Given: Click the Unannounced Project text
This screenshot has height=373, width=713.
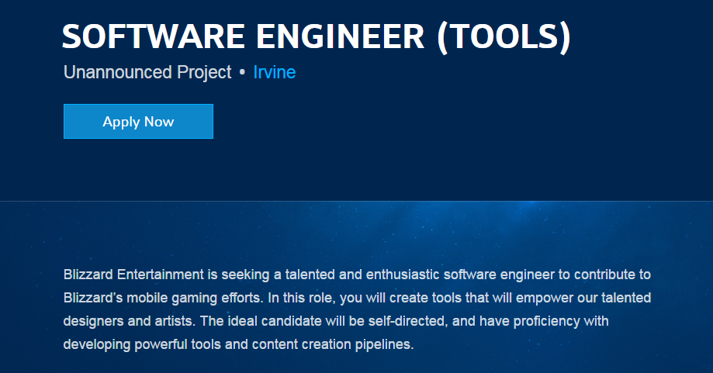Looking at the screenshot, I should pos(147,73).
